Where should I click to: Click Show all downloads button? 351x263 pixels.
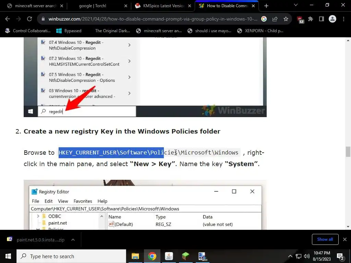(325, 239)
